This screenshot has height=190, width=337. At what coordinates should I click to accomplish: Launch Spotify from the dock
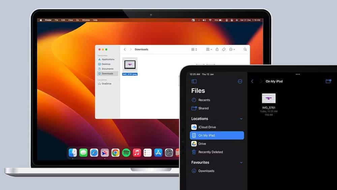[x=126, y=153]
